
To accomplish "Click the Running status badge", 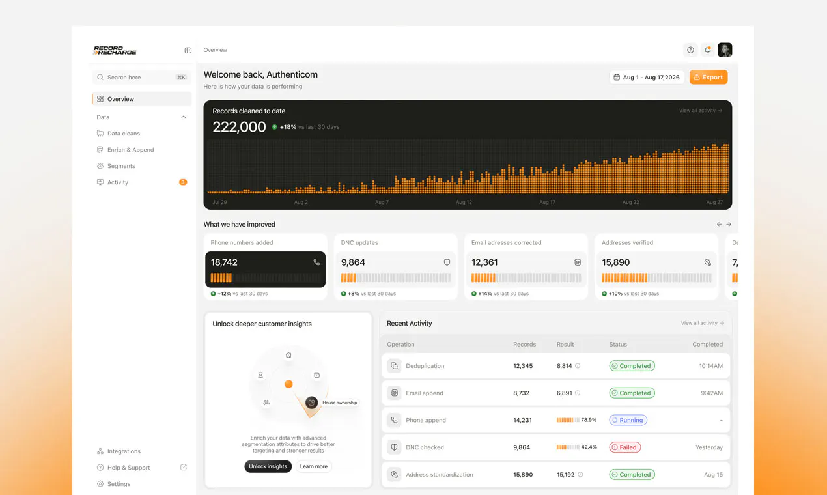I will click(628, 420).
